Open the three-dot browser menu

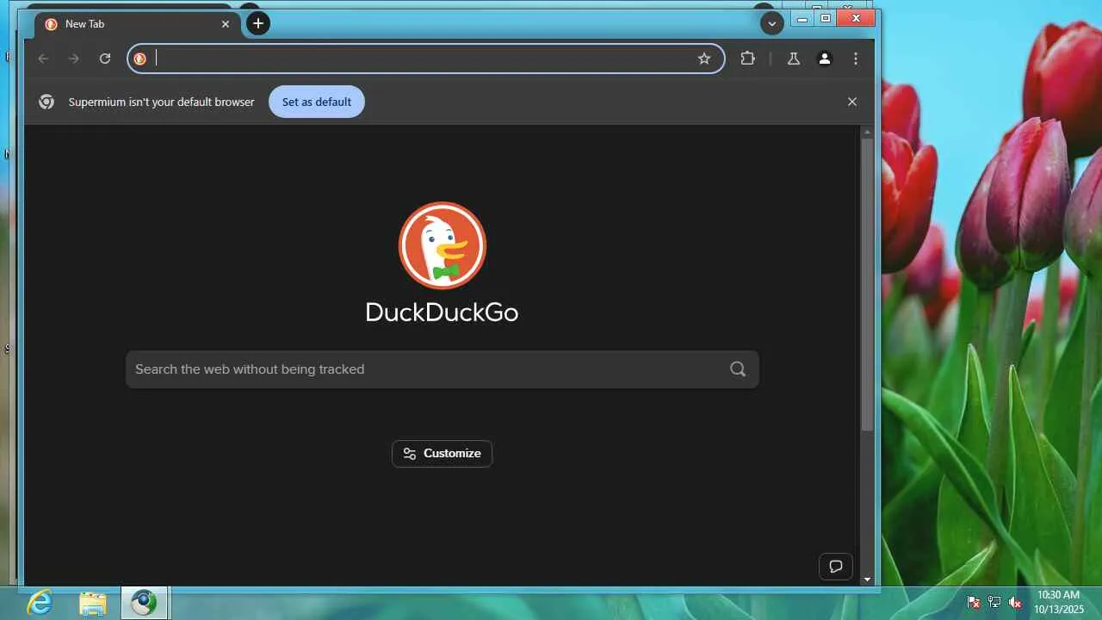click(856, 59)
